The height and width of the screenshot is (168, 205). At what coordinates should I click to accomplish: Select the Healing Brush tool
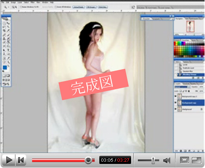pyautogui.click(x=4, y=35)
